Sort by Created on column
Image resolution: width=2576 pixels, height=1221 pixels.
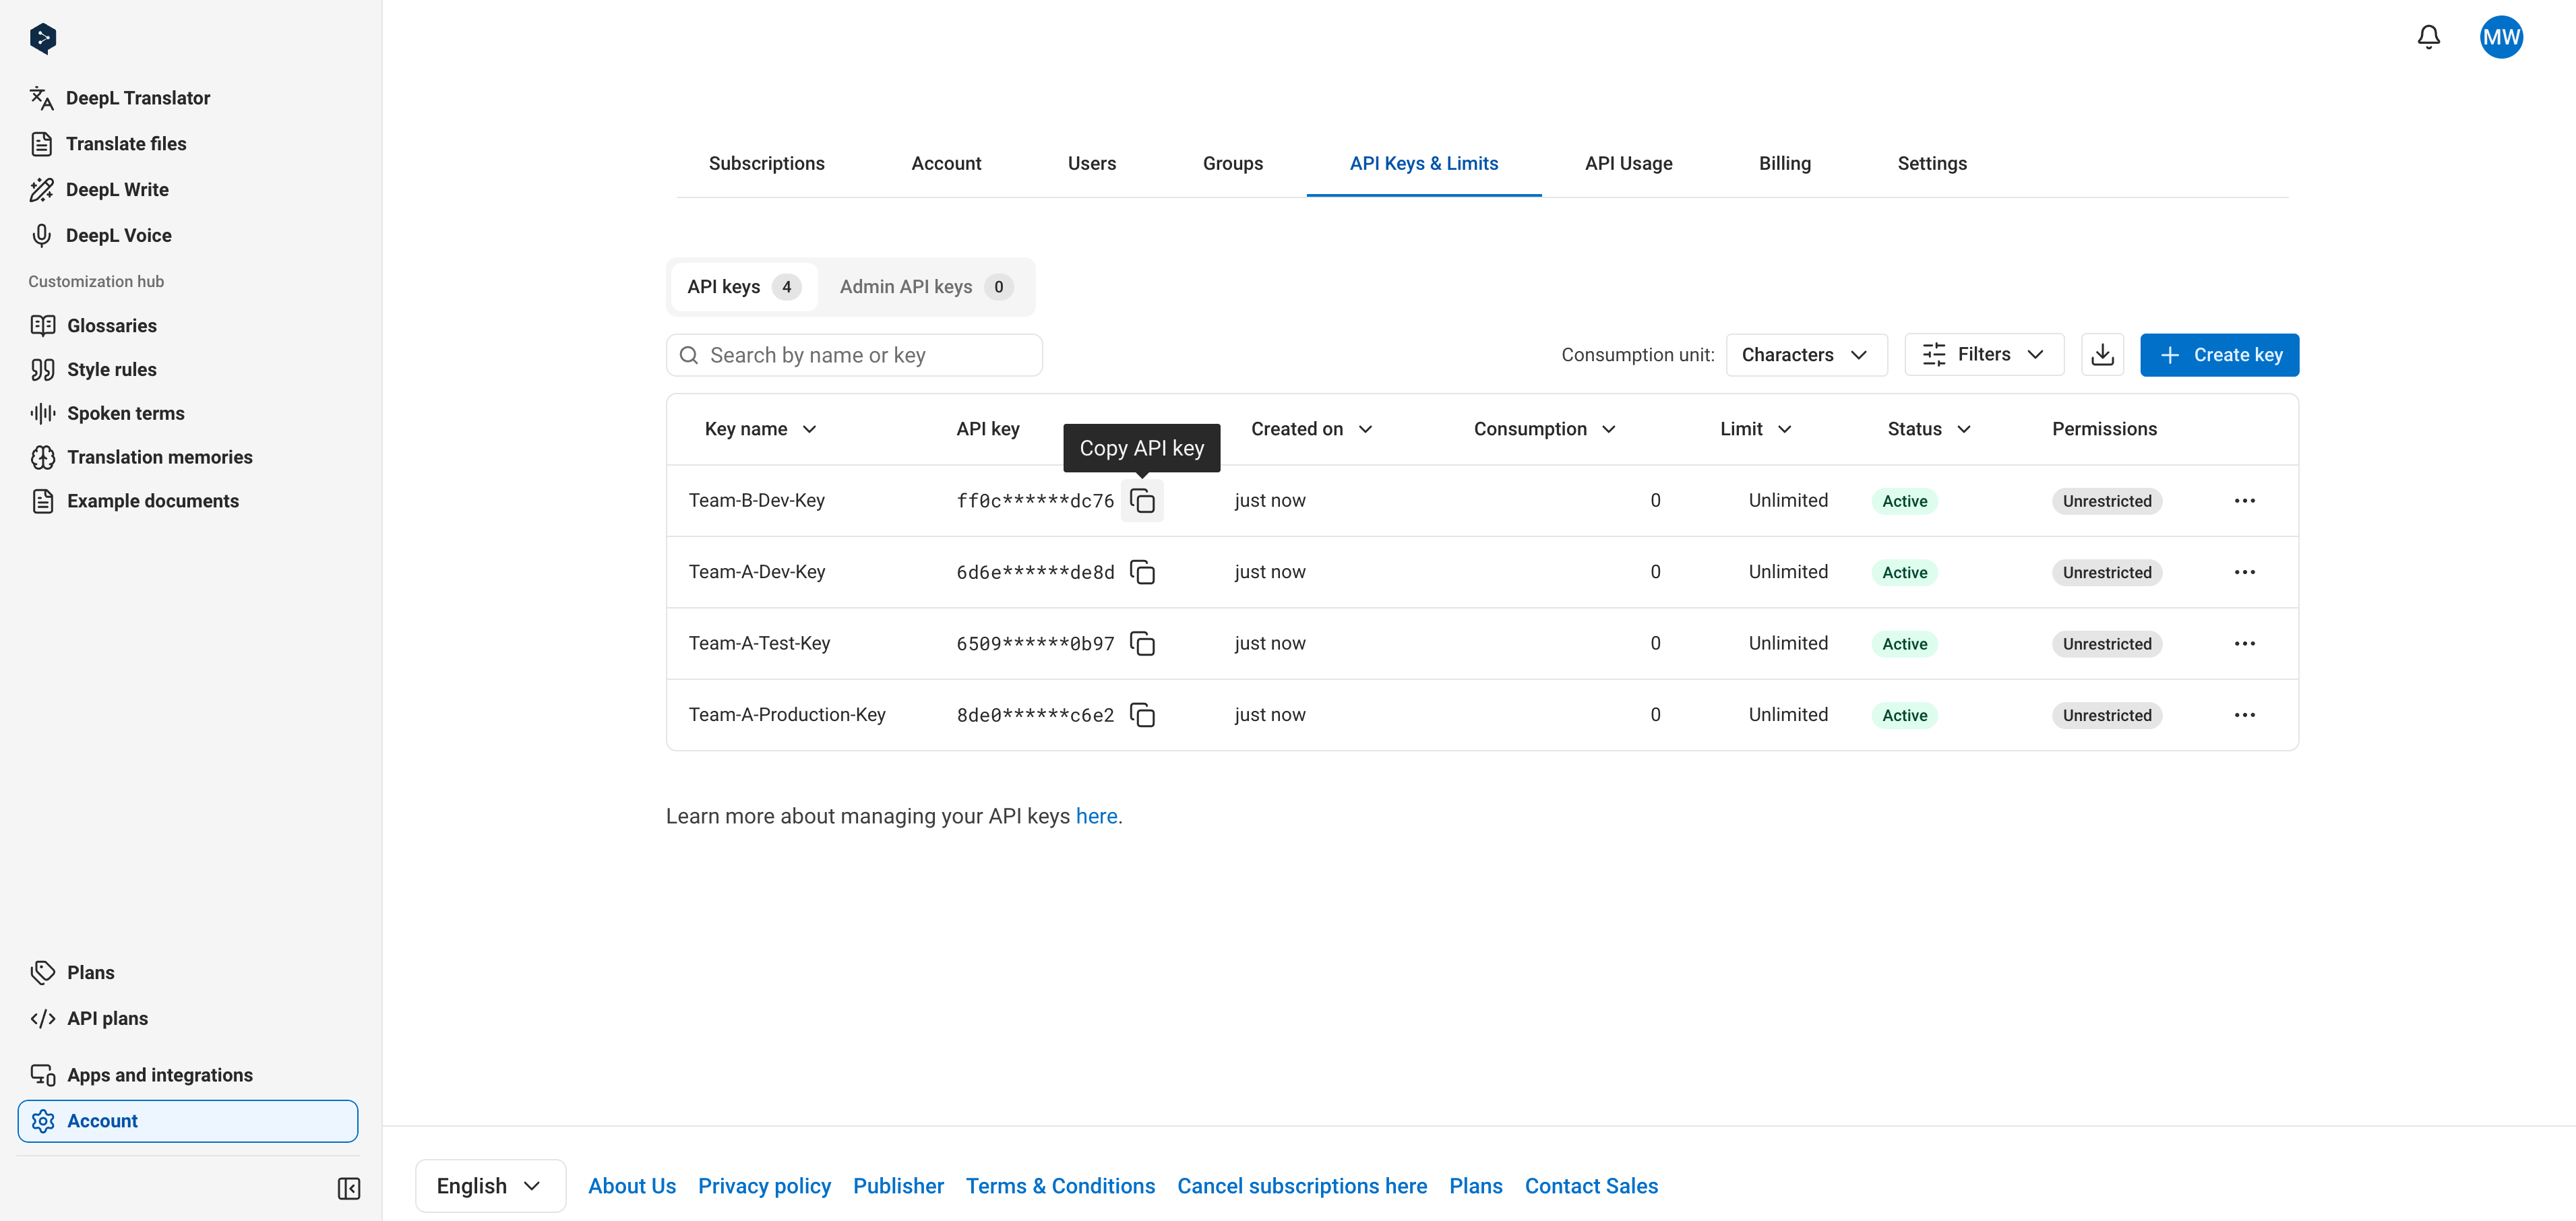click(1311, 429)
